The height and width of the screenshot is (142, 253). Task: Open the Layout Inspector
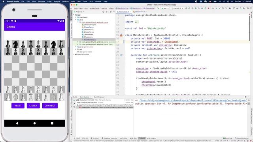point(242,138)
